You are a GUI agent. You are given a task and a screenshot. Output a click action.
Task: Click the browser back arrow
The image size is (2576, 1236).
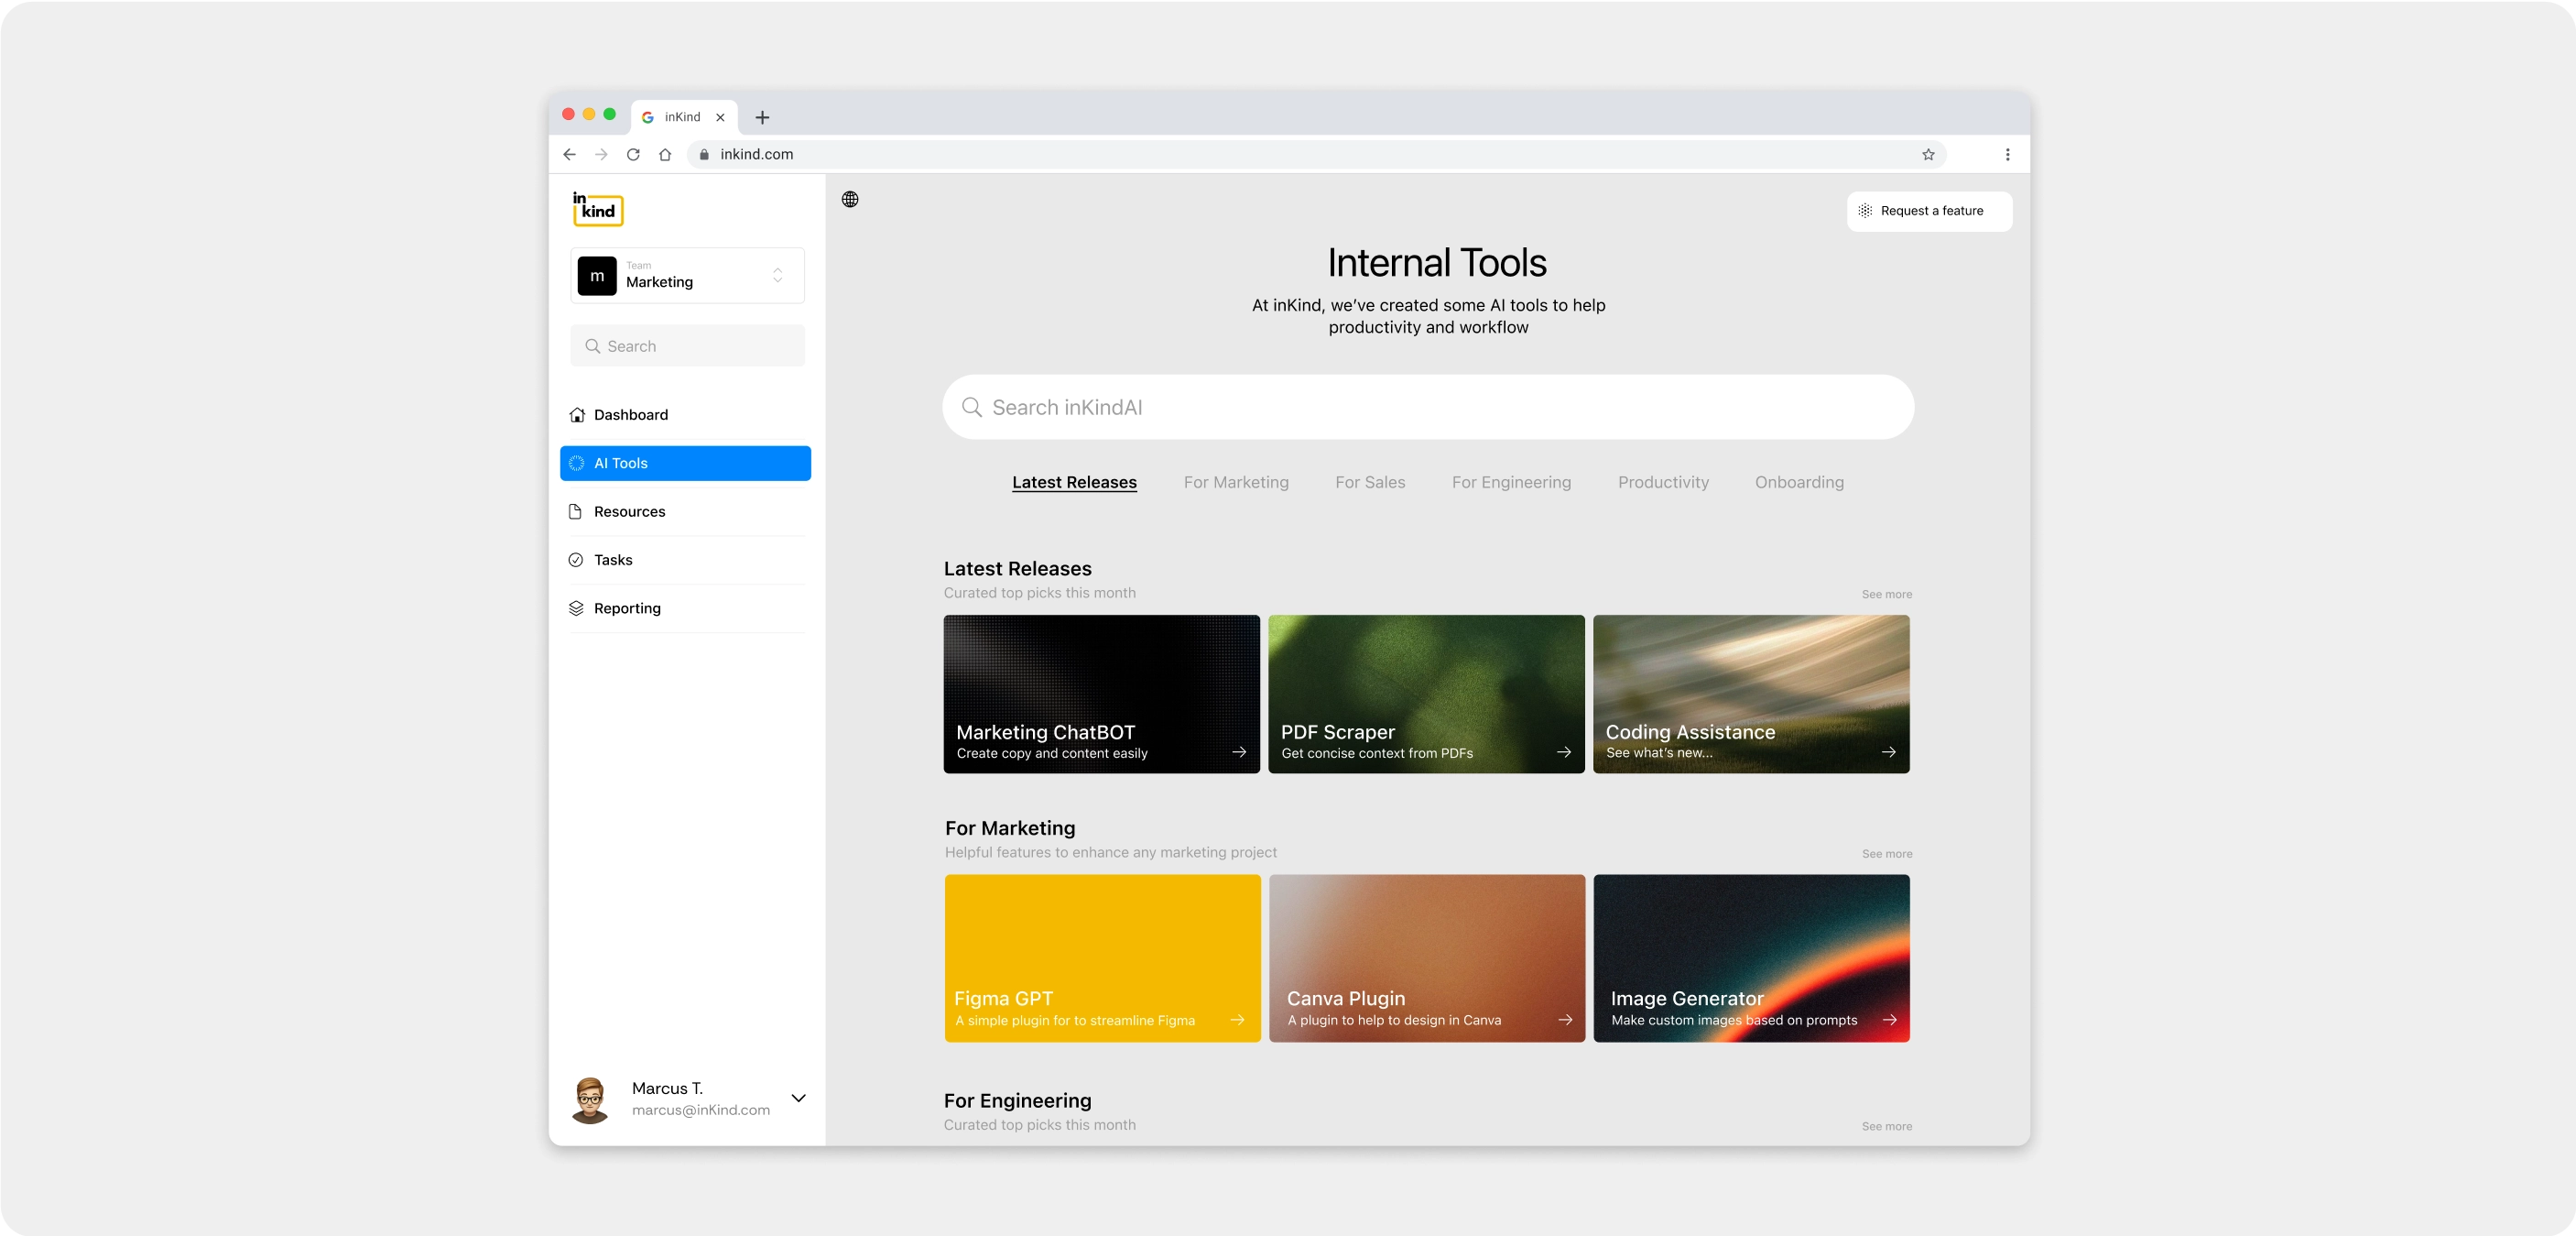(570, 154)
